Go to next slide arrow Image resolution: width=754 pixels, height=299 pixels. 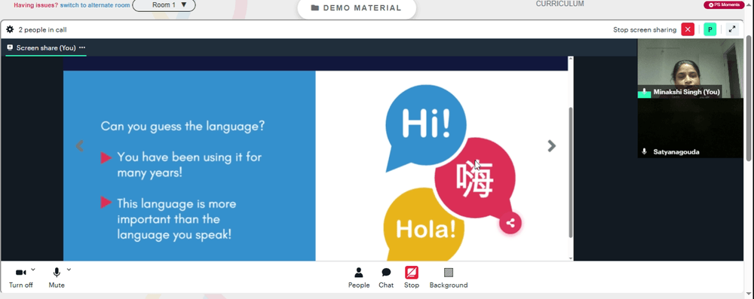click(x=552, y=145)
